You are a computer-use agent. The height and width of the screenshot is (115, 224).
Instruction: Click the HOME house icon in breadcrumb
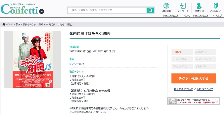pos(4,24)
